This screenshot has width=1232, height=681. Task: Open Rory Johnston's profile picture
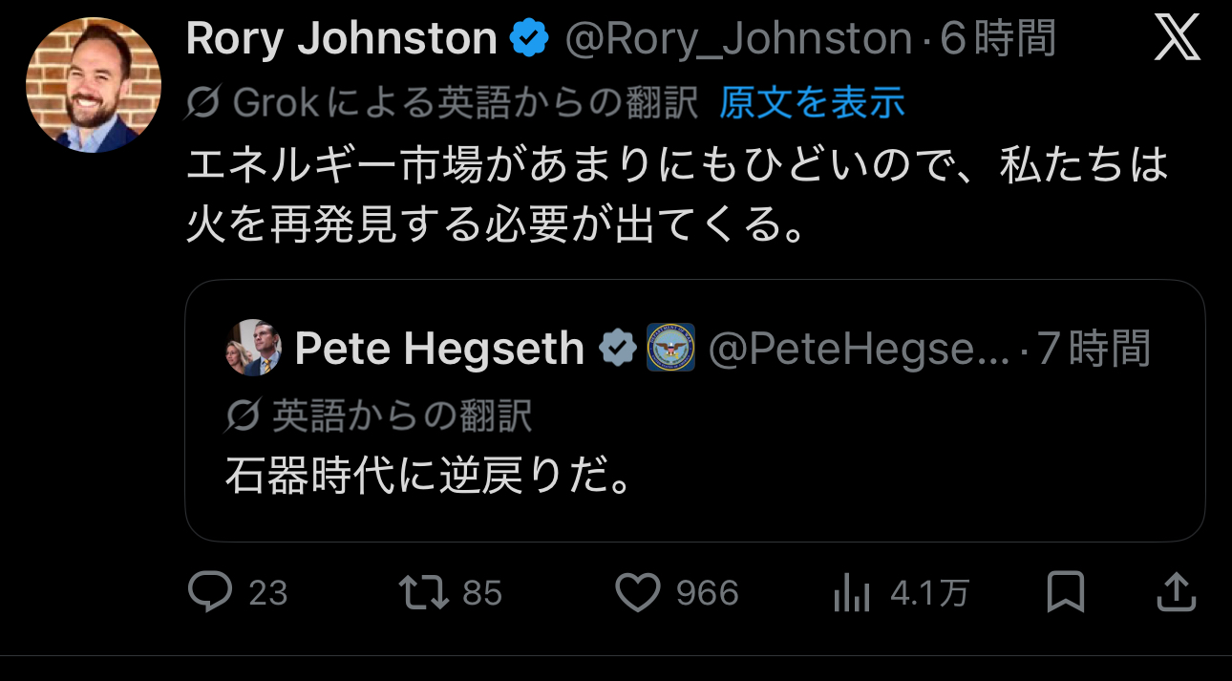click(x=94, y=85)
